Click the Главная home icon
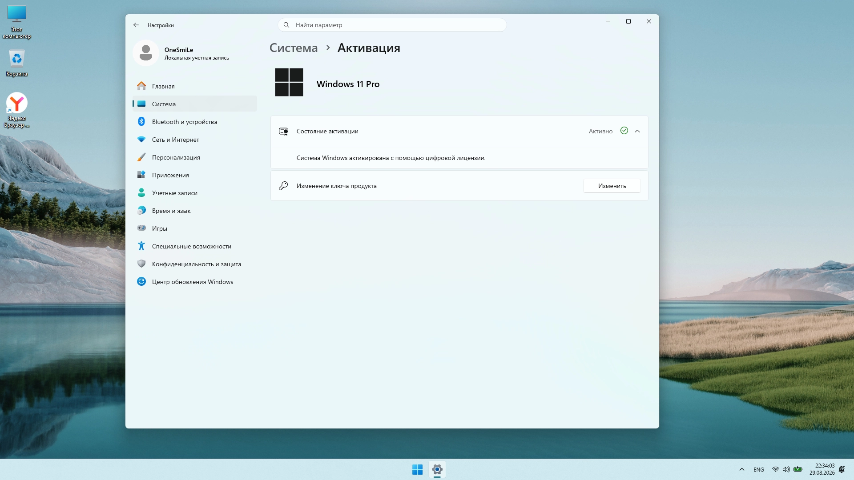 point(141,86)
